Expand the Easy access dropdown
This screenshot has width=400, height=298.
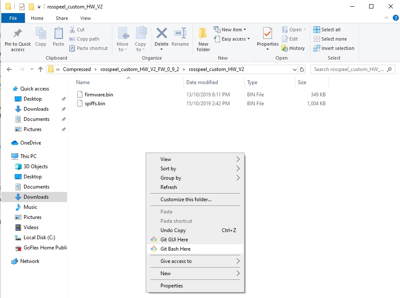(232, 39)
